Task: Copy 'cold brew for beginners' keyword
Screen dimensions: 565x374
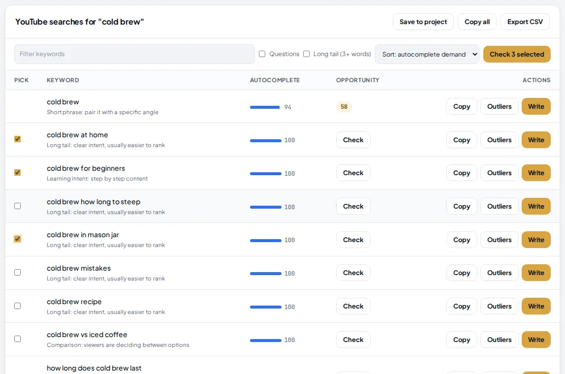Action: click(462, 173)
